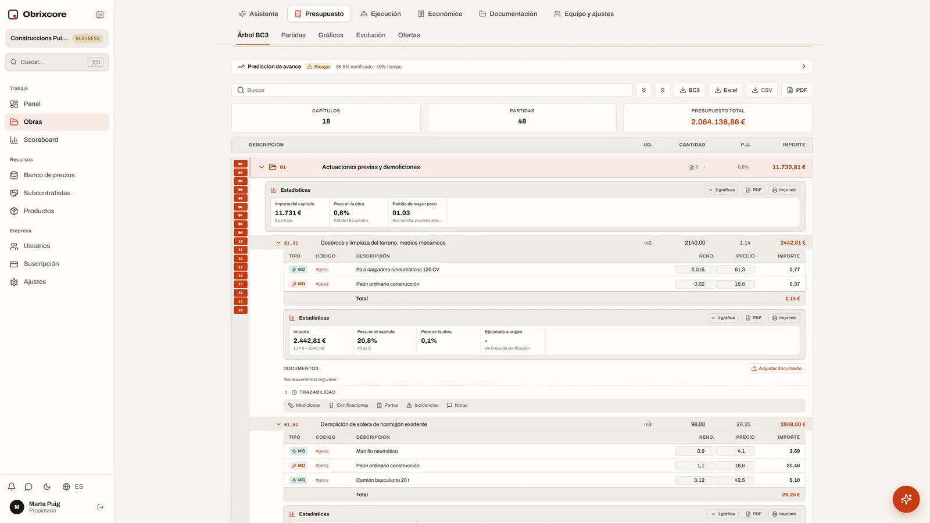
Task: Export budget to Excel
Action: [x=726, y=90]
